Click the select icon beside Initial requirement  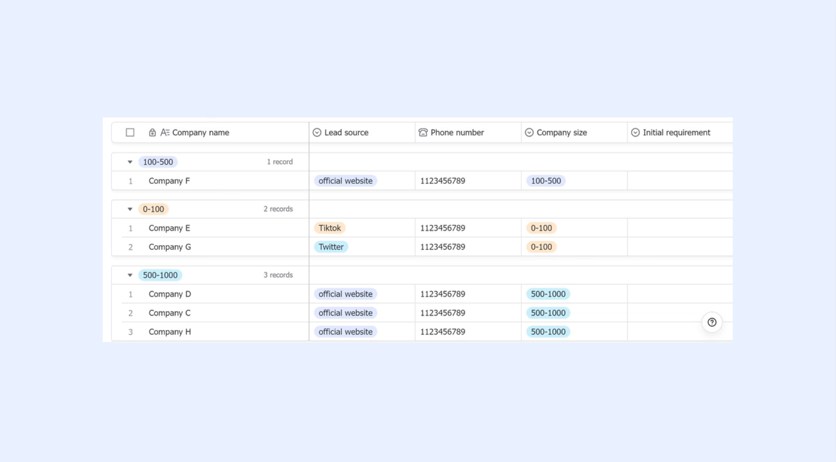click(x=635, y=132)
